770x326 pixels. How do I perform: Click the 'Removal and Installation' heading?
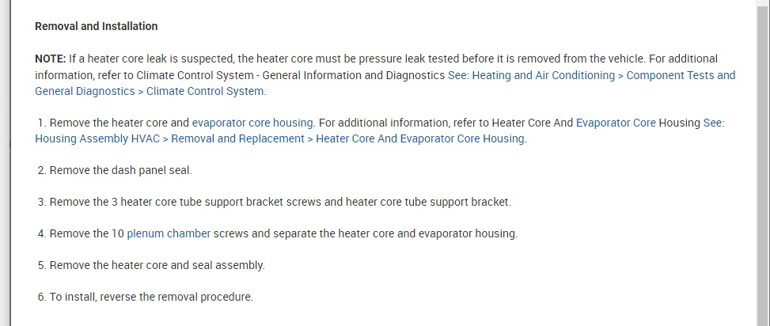96,26
